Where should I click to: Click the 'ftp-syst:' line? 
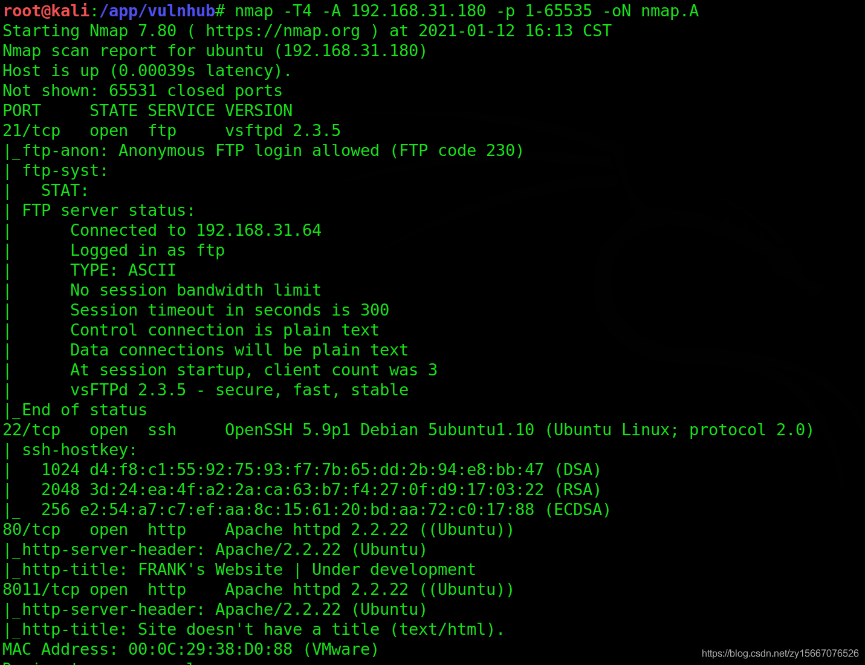[55, 170]
